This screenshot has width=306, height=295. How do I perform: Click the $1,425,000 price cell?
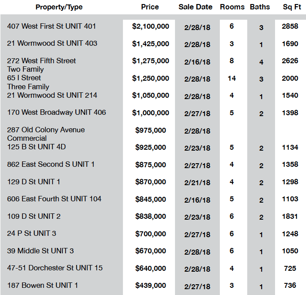pos(150,43)
